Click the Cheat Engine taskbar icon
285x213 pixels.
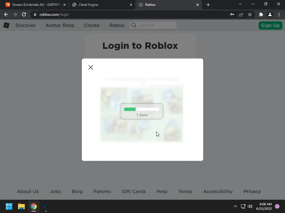pyautogui.click(x=46, y=206)
